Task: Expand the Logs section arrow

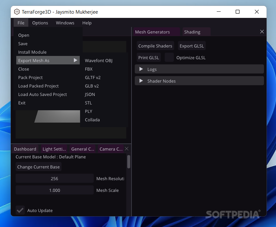Action: point(141,69)
